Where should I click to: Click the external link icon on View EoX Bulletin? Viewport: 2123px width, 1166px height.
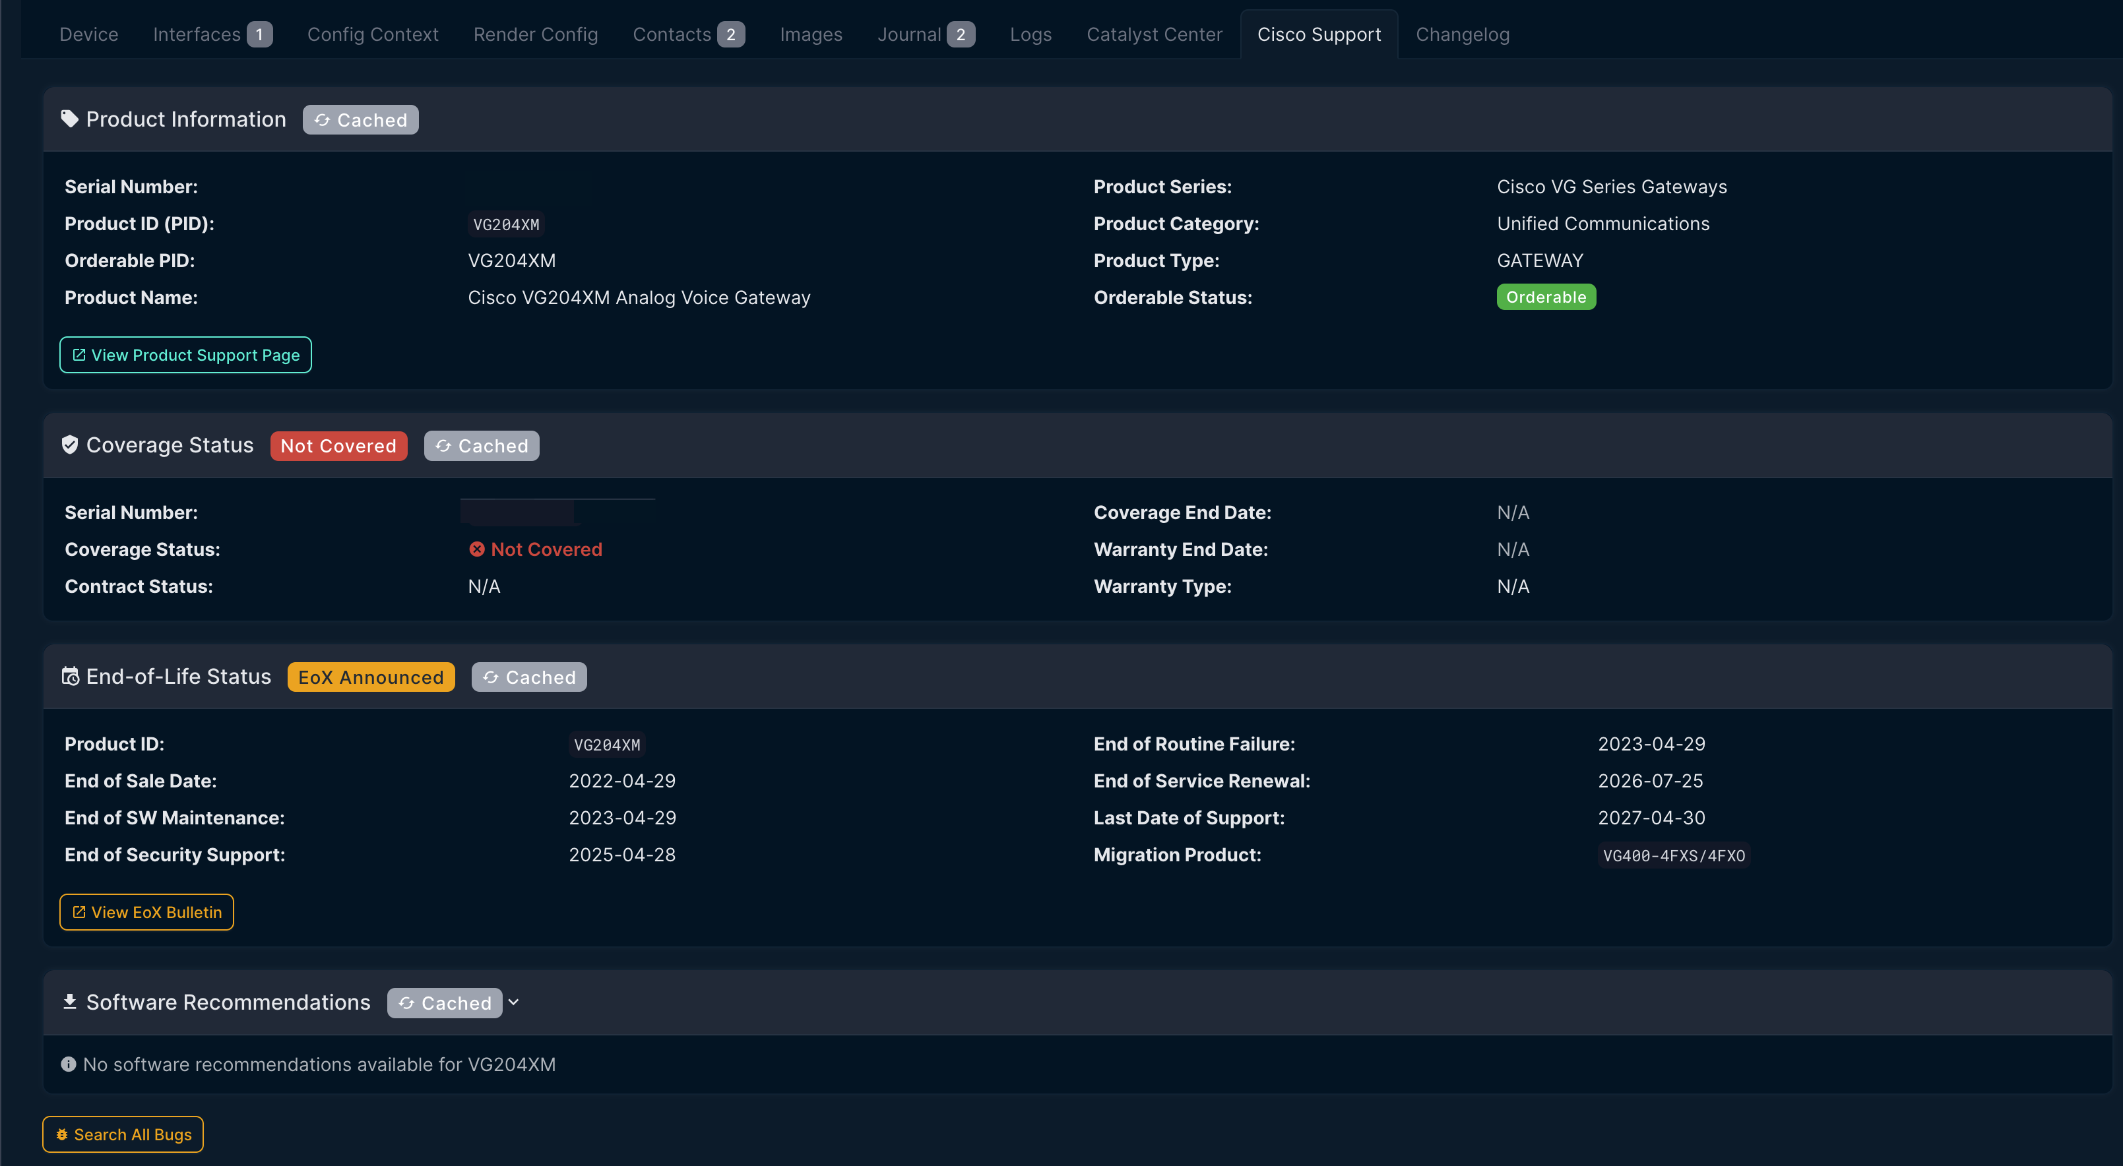79,912
